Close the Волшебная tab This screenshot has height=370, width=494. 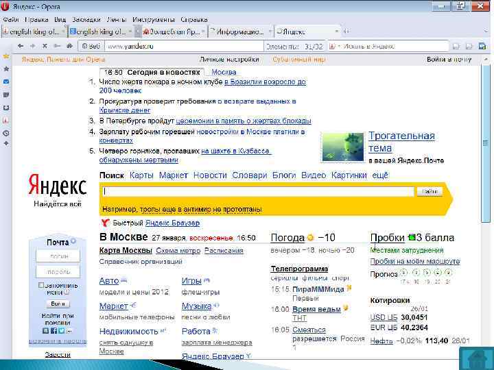tap(203, 32)
